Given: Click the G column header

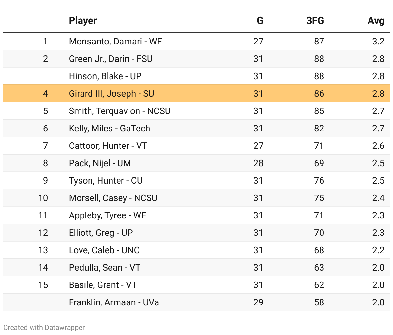Looking at the screenshot, I should 260,21.
